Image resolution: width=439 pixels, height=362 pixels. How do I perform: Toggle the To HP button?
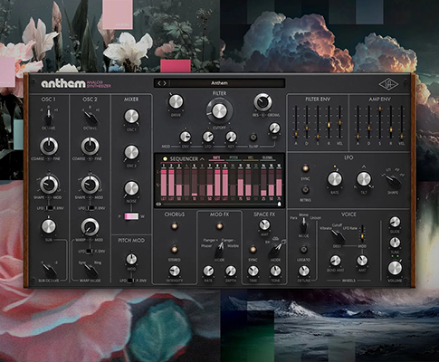(253, 138)
